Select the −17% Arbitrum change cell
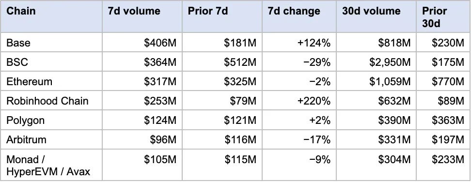The image size is (471, 182). click(x=299, y=140)
